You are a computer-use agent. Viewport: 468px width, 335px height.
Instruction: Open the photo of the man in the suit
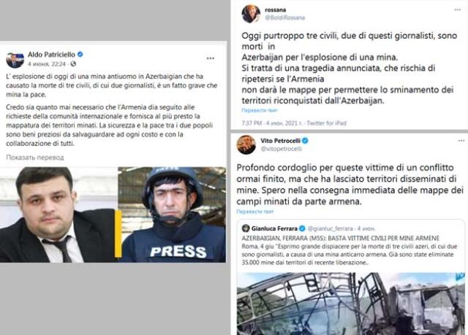point(58,215)
